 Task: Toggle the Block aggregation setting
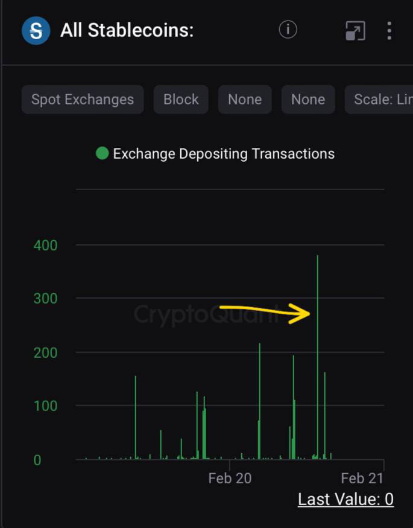tap(181, 99)
